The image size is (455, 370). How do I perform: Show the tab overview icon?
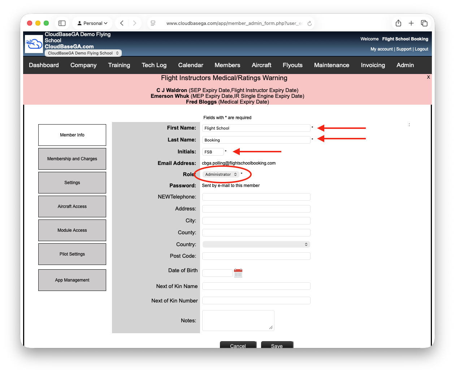click(424, 23)
